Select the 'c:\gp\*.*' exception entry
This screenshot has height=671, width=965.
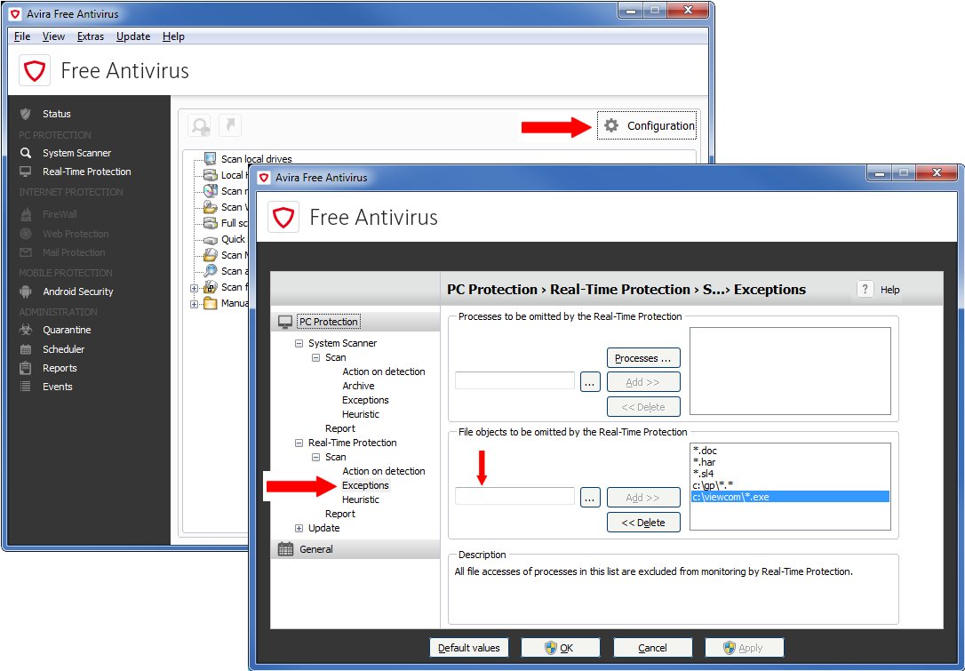[714, 485]
